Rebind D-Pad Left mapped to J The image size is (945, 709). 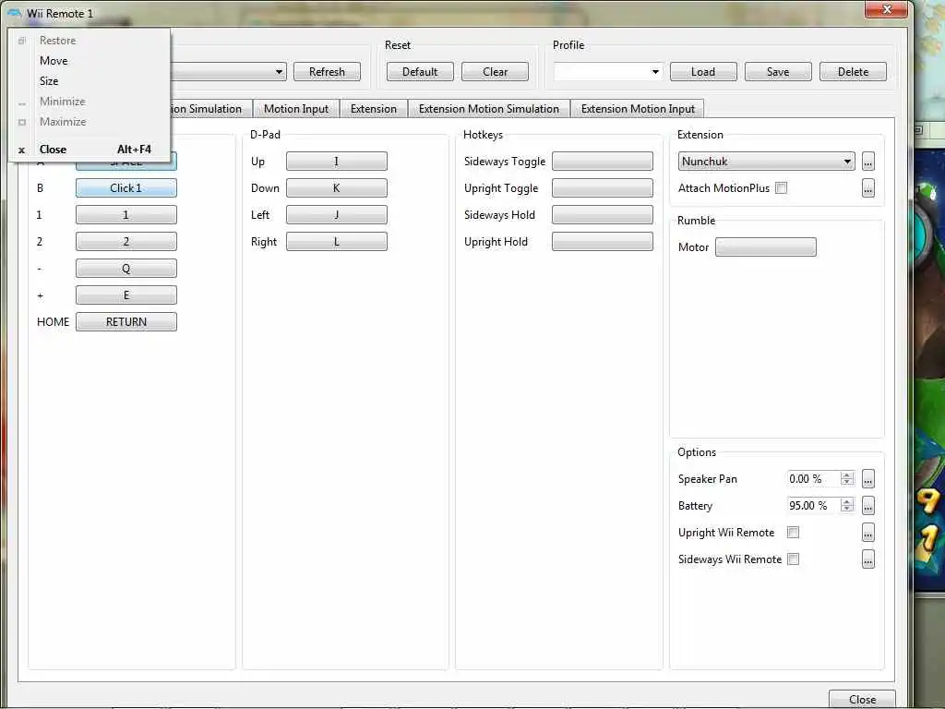tap(336, 214)
